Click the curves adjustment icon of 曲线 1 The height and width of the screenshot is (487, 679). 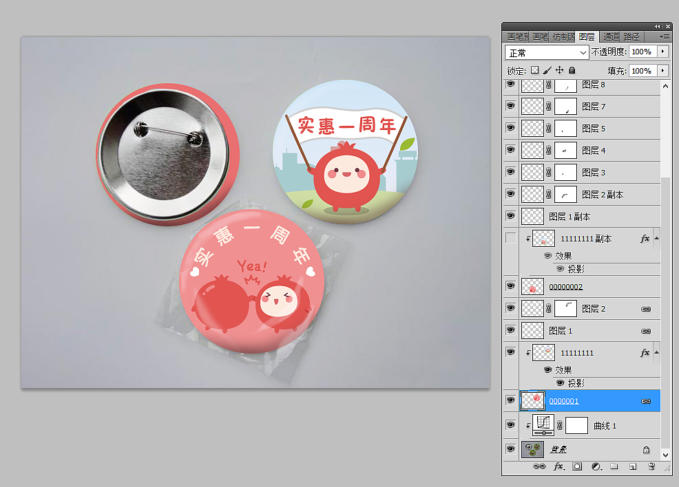pos(543,426)
